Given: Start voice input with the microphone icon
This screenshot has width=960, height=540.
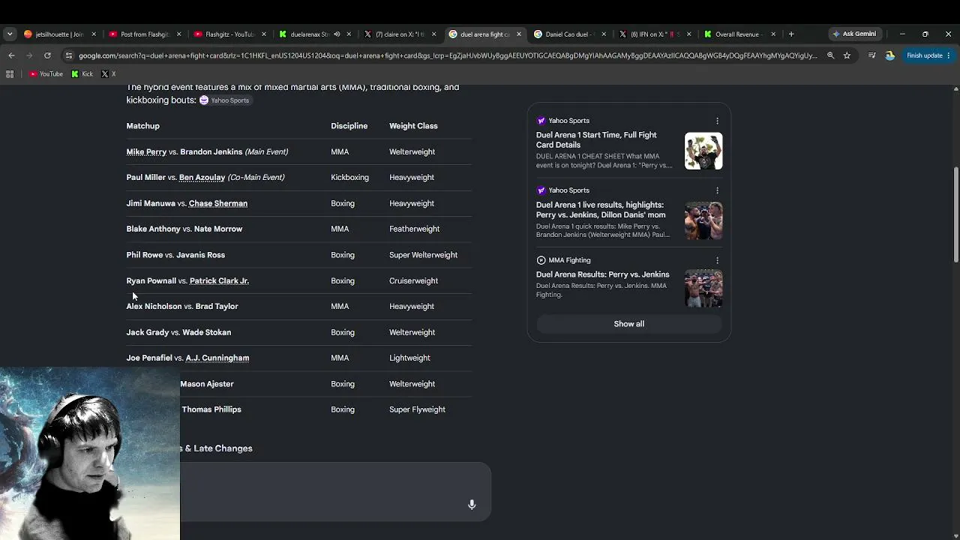Looking at the screenshot, I should [x=472, y=505].
